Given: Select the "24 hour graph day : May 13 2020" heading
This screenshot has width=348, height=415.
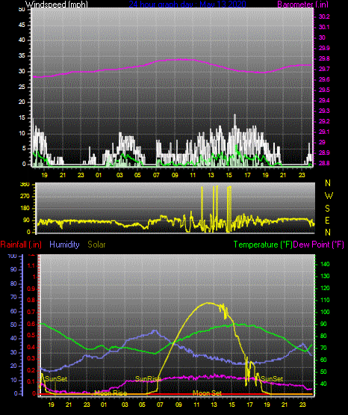Looking at the screenshot, I should pyautogui.click(x=187, y=4).
